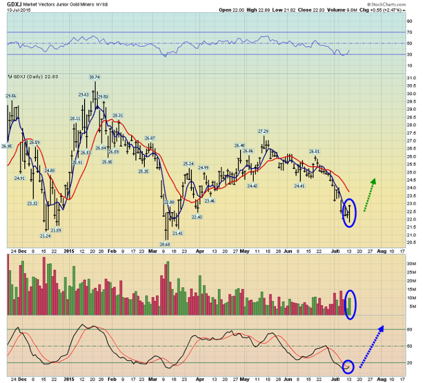Click the 24.91 low price label
Screen dimensions: 423x383
(20, 178)
